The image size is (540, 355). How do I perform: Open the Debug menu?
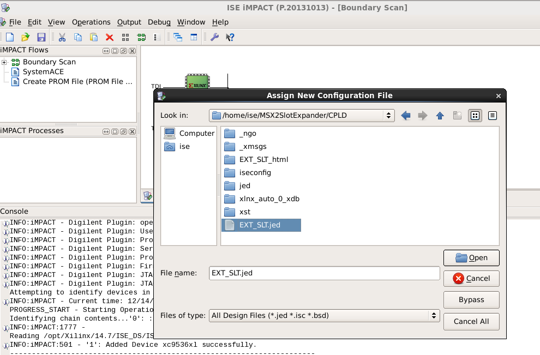(159, 22)
